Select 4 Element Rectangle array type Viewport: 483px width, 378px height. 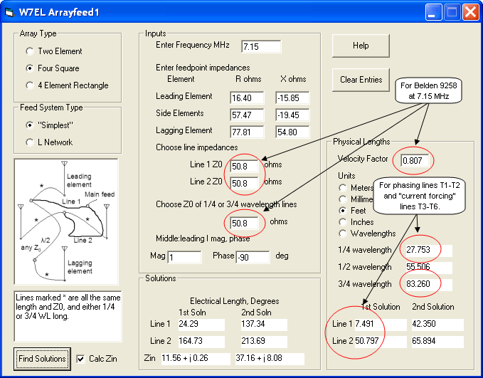pyautogui.click(x=29, y=85)
